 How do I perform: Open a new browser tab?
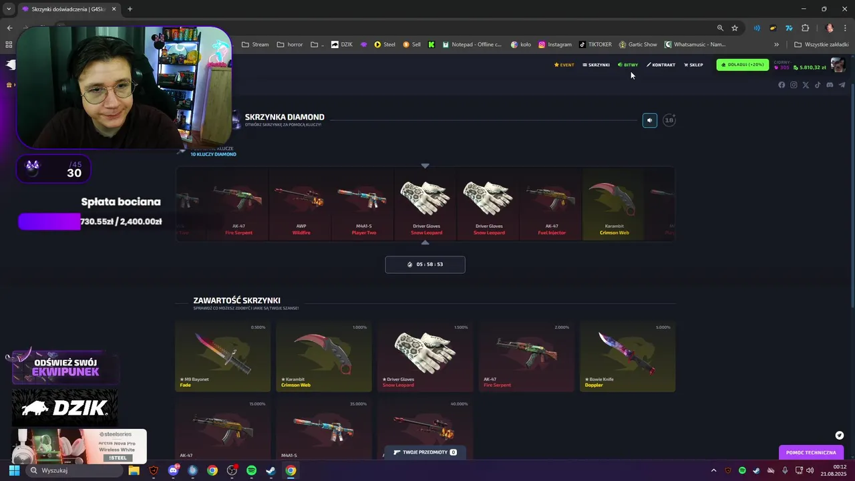[130, 9]
